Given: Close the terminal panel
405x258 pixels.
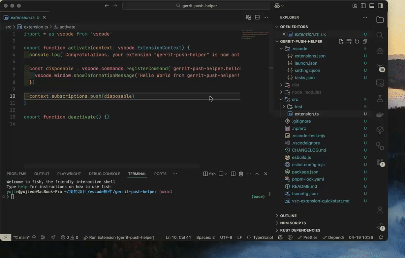Looking at the screenshot, I should [265, 174].
